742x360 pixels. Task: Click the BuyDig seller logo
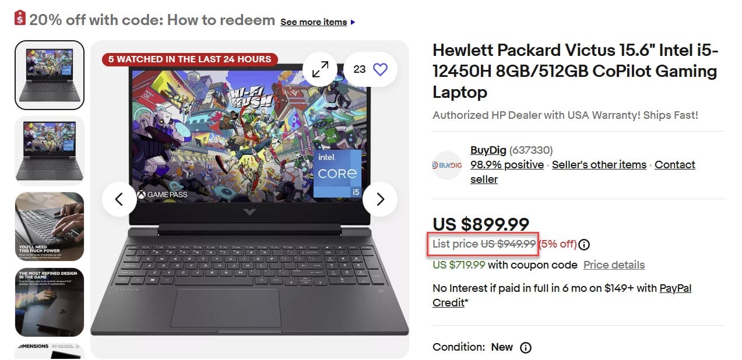(447, 165)
